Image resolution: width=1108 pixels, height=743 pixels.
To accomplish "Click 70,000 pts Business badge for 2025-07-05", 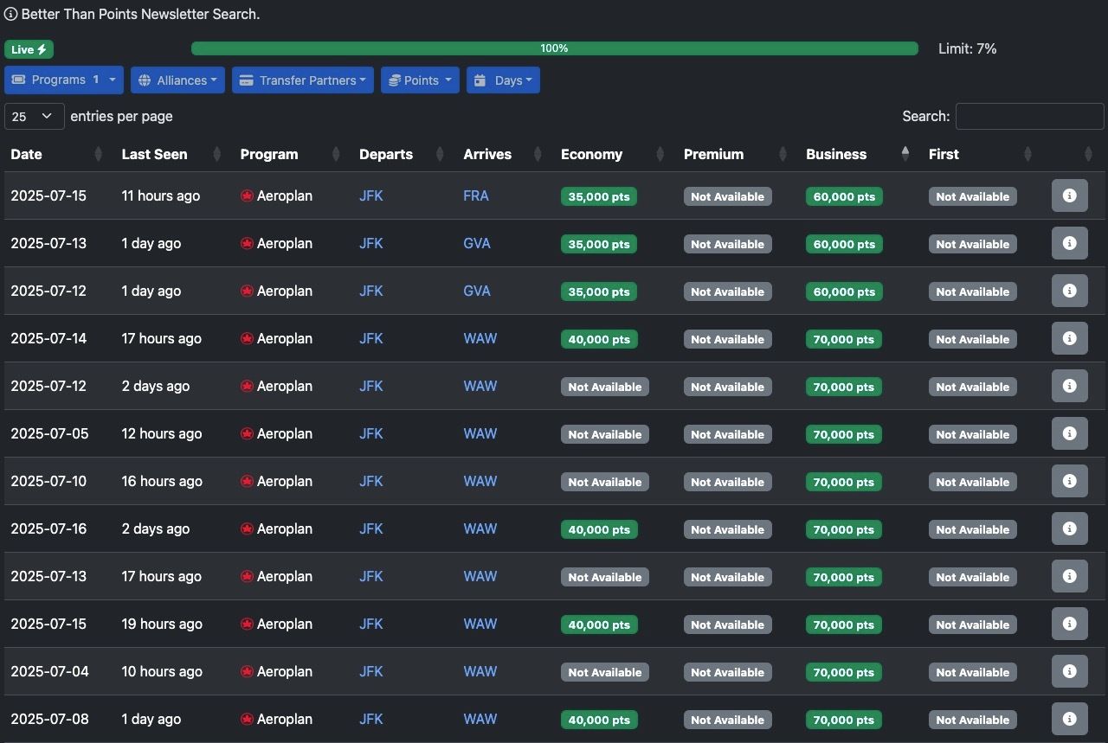I will pyautogui.click(x=844, y=434).
